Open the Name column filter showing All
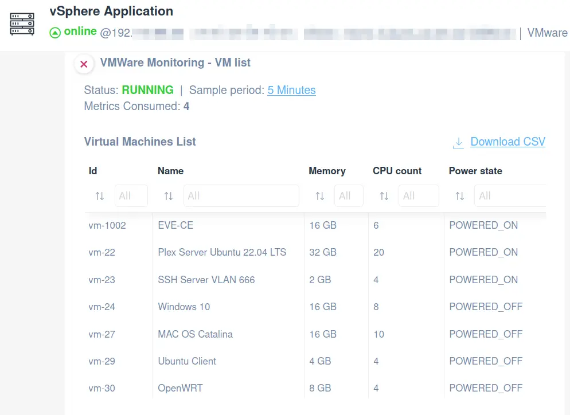Screen dimensions: 570x415 (241, 195)
